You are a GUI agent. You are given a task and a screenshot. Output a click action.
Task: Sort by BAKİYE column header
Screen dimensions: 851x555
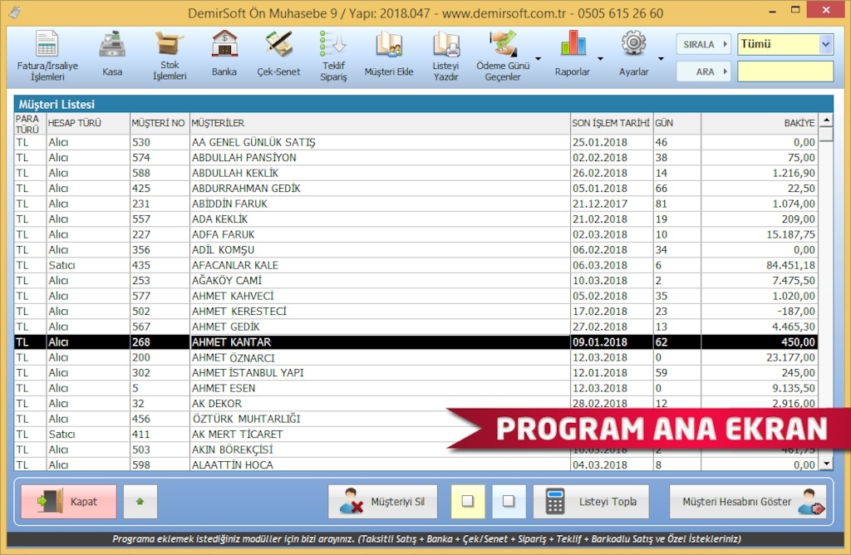click(760, 123)
